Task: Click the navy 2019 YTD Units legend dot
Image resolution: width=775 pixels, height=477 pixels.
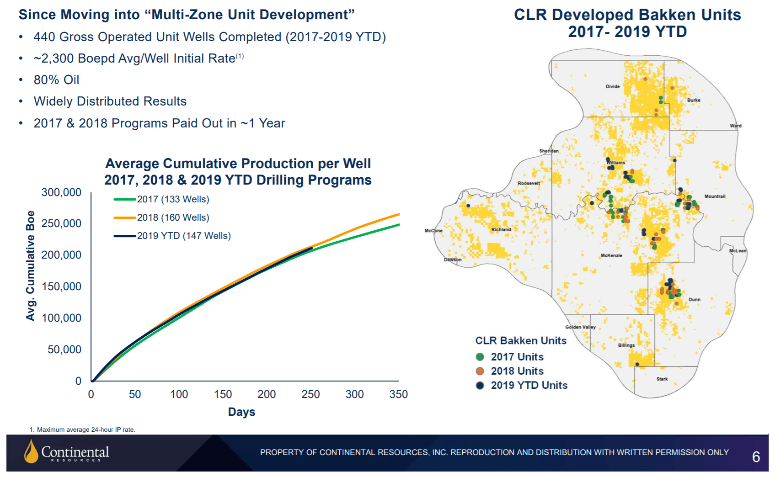Action: (480, 385)
